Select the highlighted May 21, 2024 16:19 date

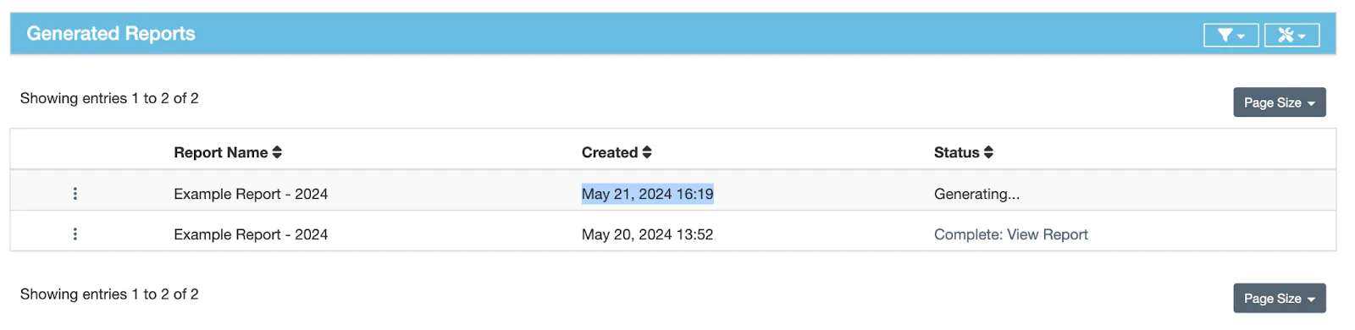pyautogui.click(x=647, y=194)
